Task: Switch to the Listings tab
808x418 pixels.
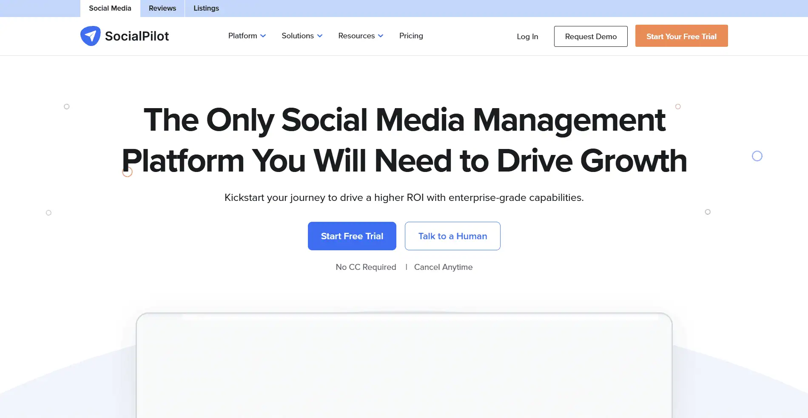Action: 206,9
